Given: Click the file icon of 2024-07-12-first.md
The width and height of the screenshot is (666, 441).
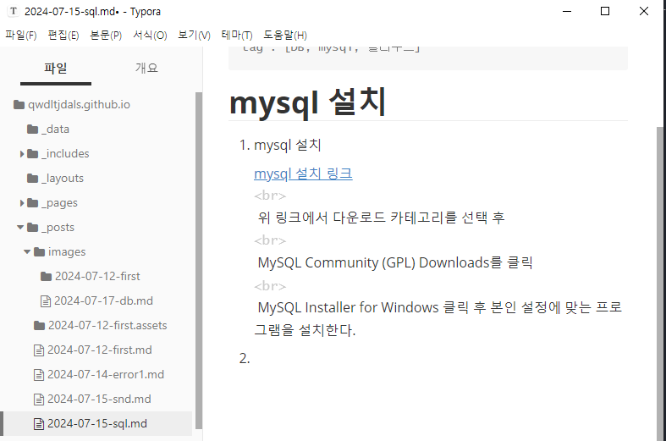Looking at the screenshot, I should [39, 350].
